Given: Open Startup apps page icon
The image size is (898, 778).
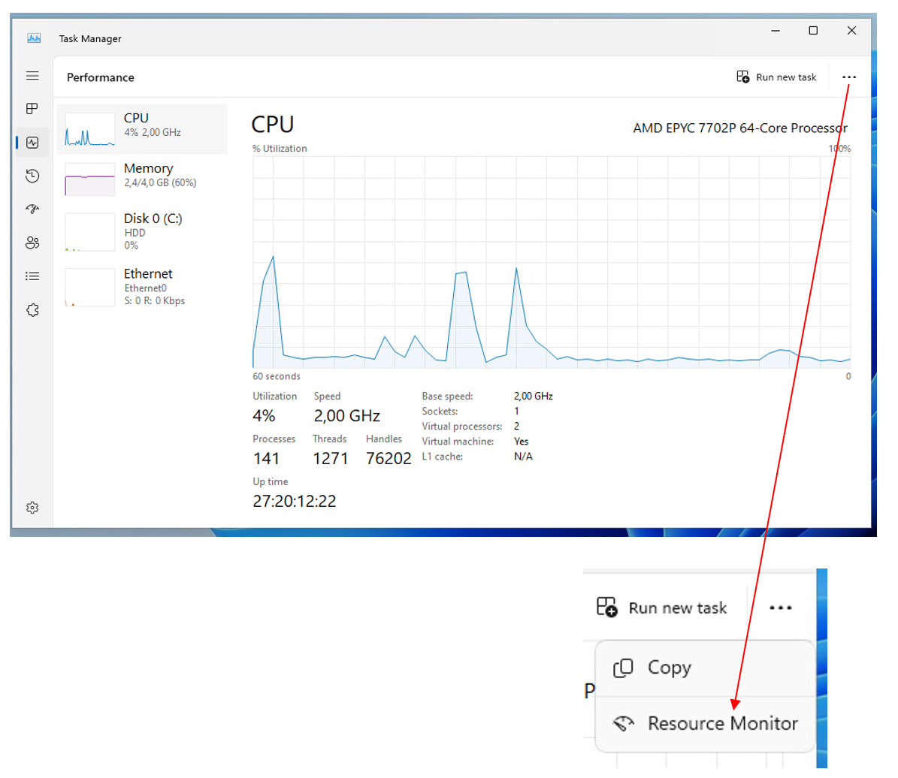Looking at the screenshot, I should (32, 209).
